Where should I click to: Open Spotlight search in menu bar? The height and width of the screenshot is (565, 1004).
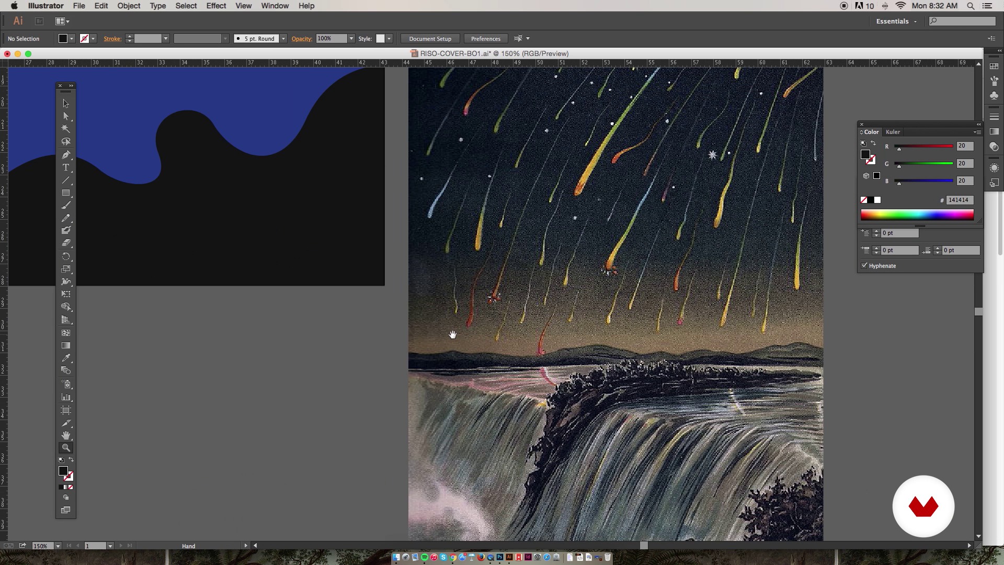pyautogui.click(x=971, y=6)
